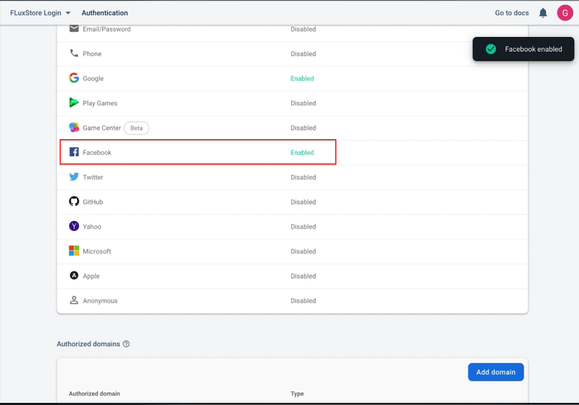This screenshot has height=405, width=579.
Task: Click the Email/Password envelope icon
Action: click(74, 28)
